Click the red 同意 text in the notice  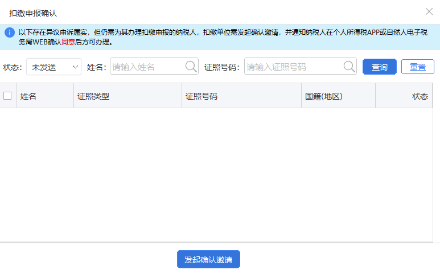click(68, 42)
